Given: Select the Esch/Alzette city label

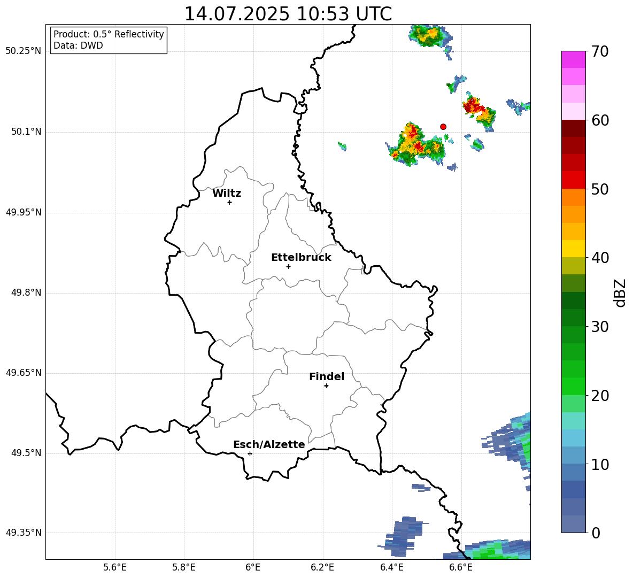Looking at the screenshot, I should 269,444.
